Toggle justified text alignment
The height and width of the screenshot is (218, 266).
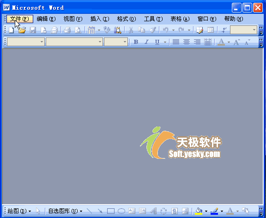click(x=176, y=42)
